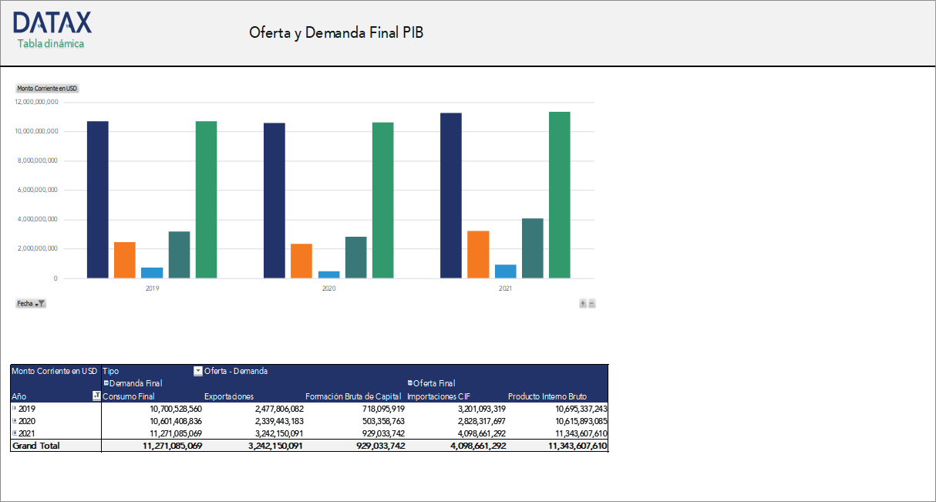This screenshot has width=936, height=502.
Task: Expand the 2021 row details
Action: point(14,433)
